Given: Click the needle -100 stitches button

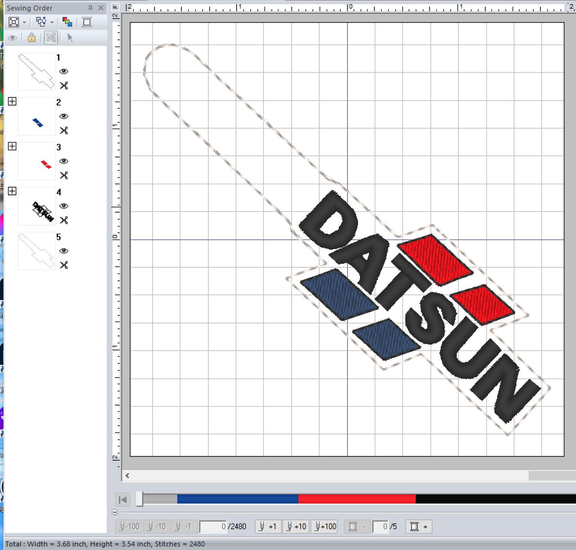Looking at the screenshot, I should (x=129, y=526).
